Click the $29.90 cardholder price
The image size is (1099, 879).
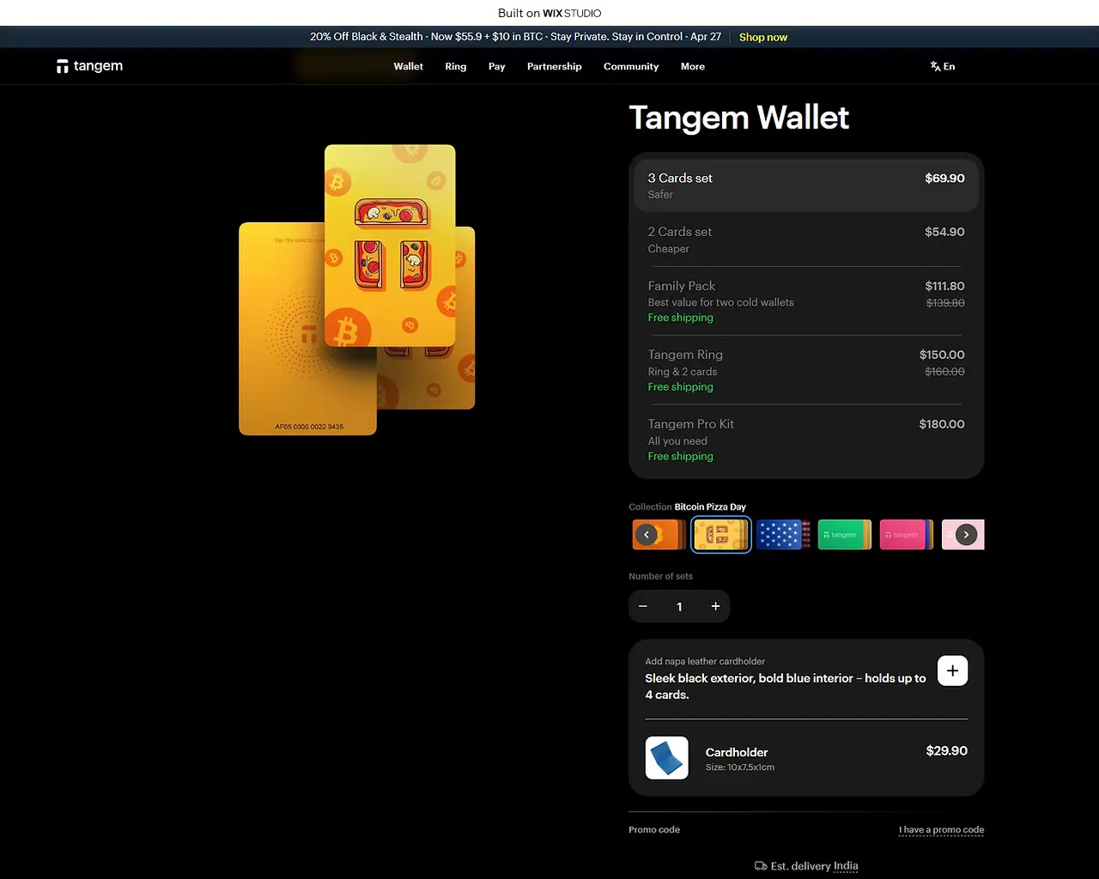947,750
